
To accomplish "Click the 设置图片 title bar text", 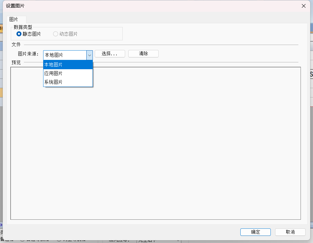I will tap(15, 6).
